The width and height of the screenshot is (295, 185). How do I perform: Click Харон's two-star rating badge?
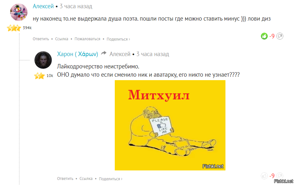39,76
